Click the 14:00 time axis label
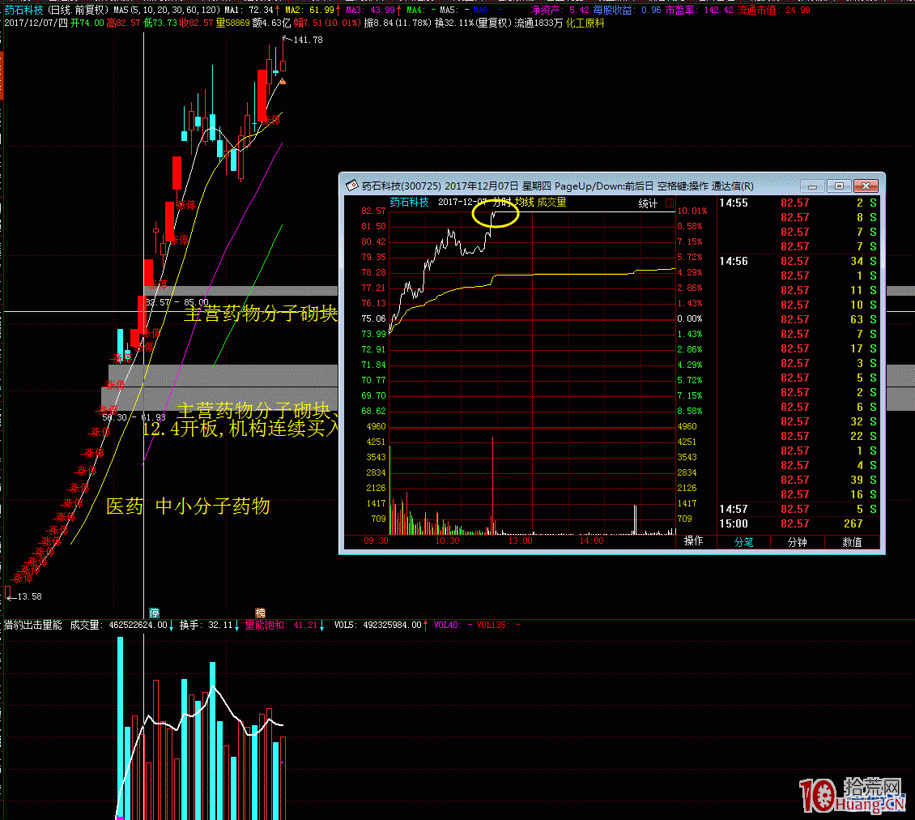This screenshot has width=915, height=820. pyautogui.click(x=591, y=540)
